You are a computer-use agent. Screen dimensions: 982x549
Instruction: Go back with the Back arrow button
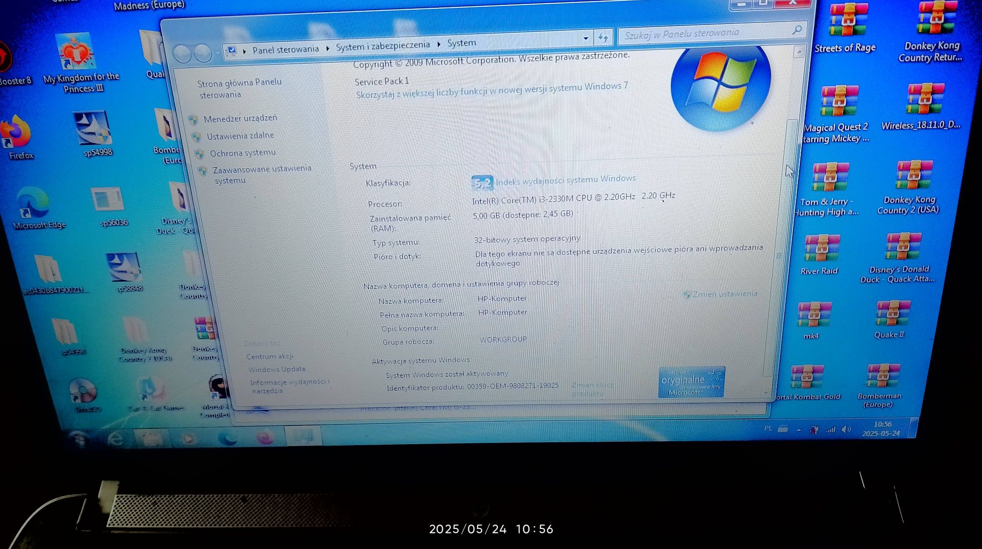click(x=182, y=53)
